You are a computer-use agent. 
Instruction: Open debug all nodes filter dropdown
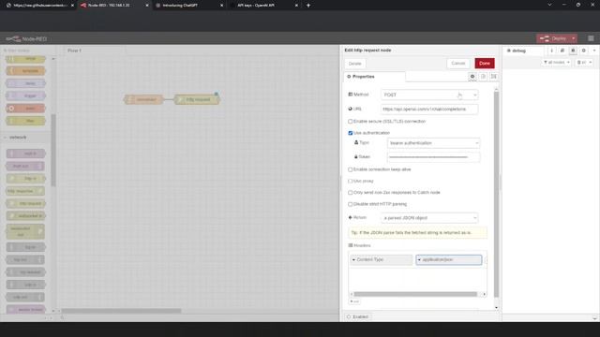(x=556, y=63)
